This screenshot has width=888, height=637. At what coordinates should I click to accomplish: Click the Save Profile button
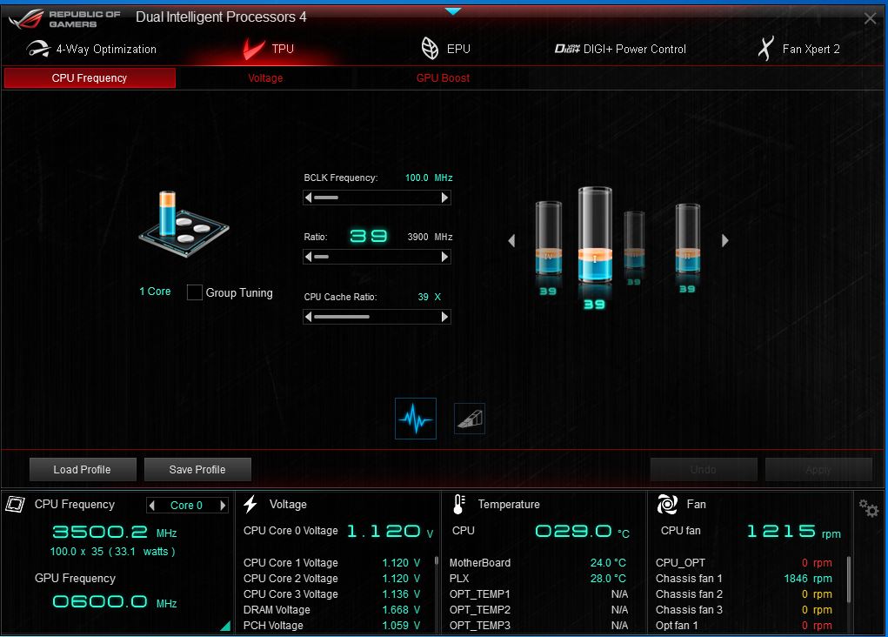[197, 469]
